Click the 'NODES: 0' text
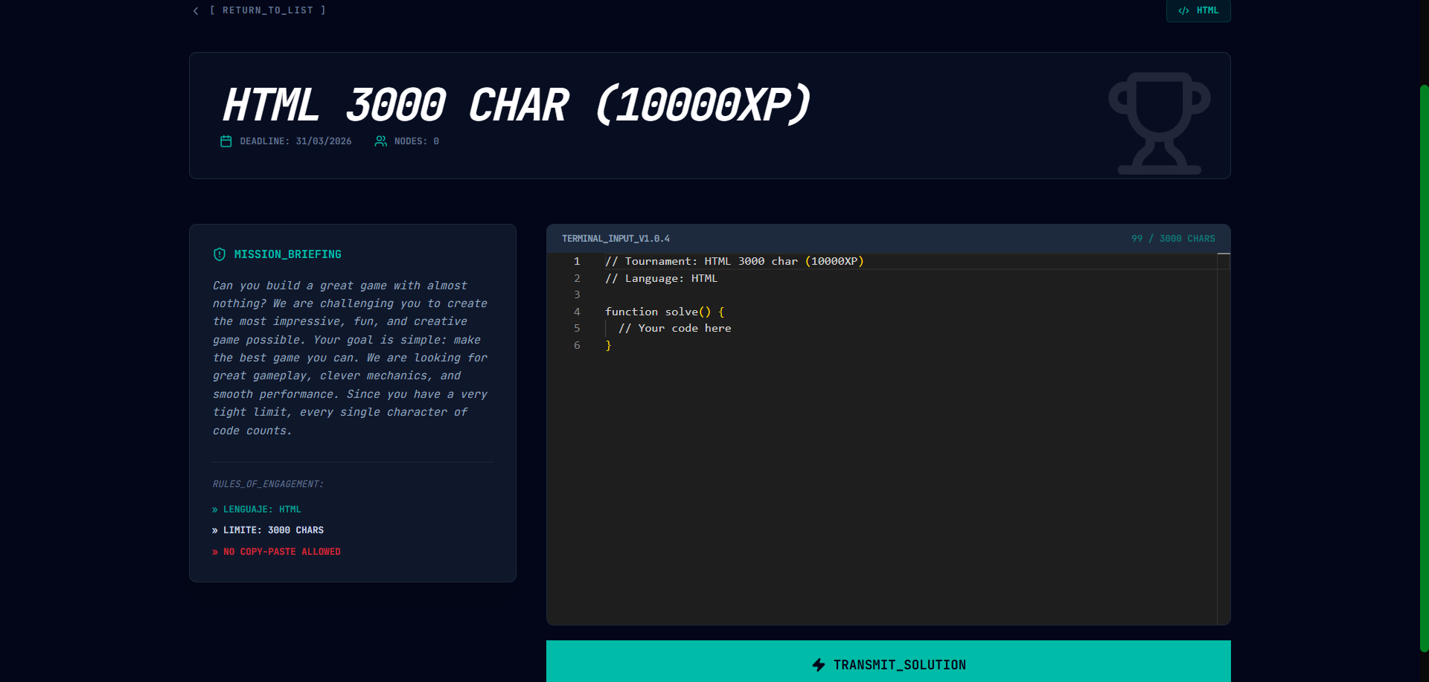 coord(417,141)
